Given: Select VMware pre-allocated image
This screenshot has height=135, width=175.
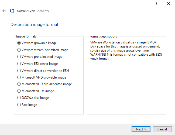Looking at the screenshot, I should (19, 57).
